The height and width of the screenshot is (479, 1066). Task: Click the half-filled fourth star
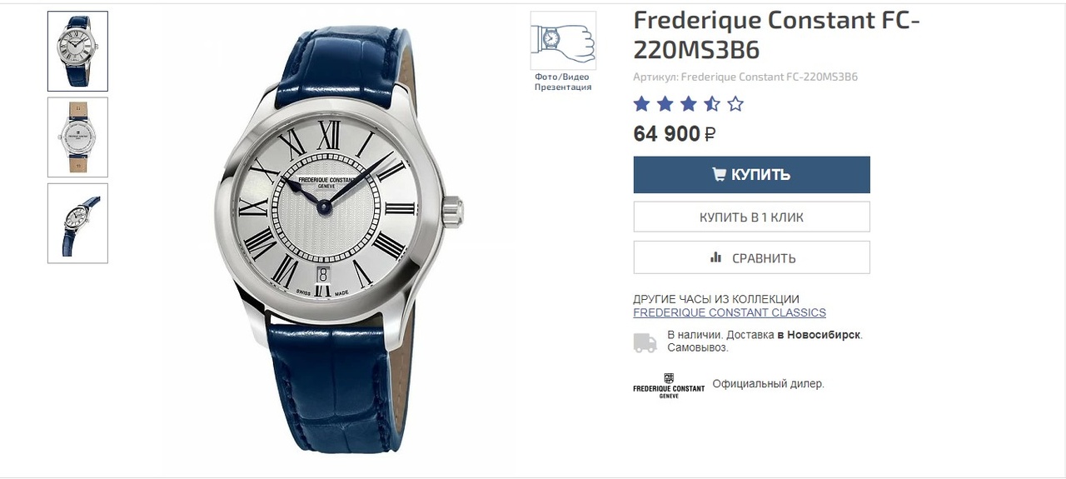712,104
